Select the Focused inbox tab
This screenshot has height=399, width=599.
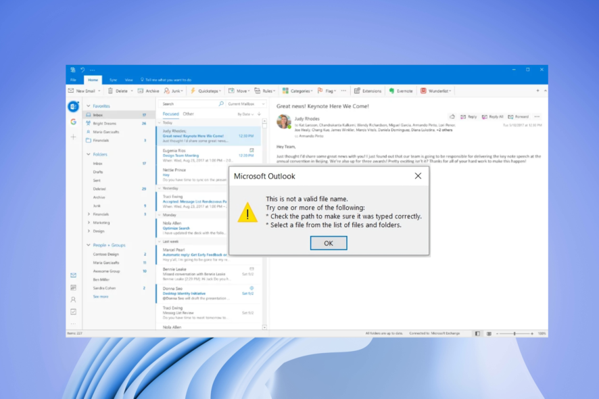tap(171, 114)
